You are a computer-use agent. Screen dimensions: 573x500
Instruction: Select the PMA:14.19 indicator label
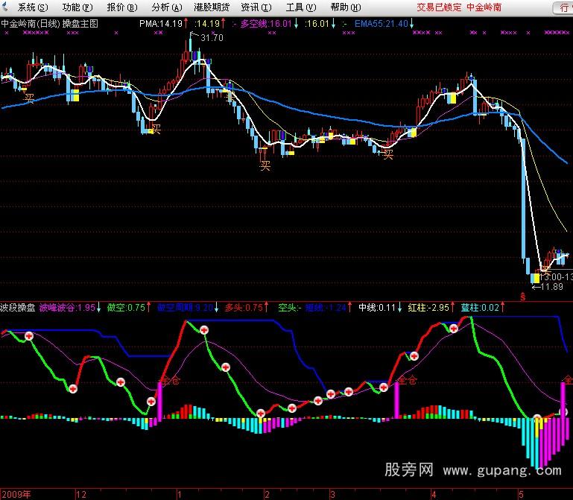pyautogui.click(x=160, y=24)
